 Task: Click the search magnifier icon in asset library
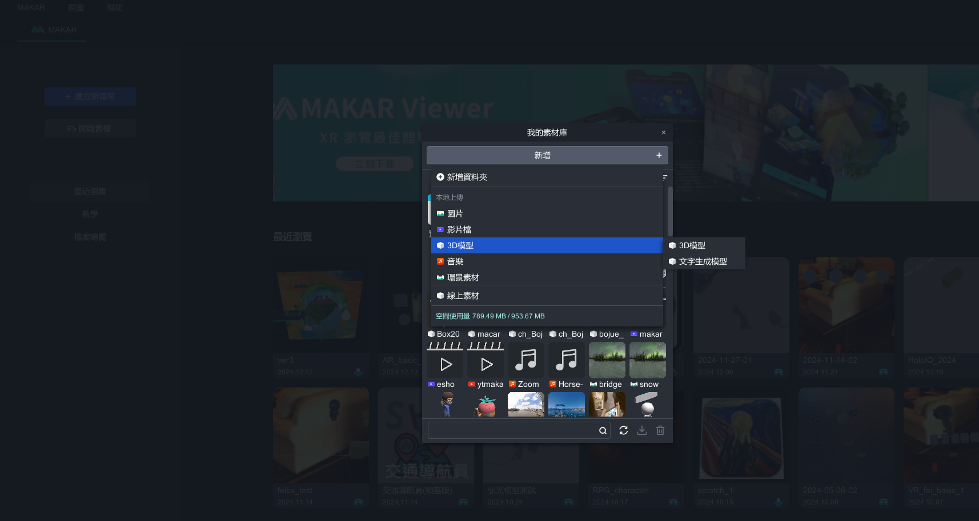(603, 431)
